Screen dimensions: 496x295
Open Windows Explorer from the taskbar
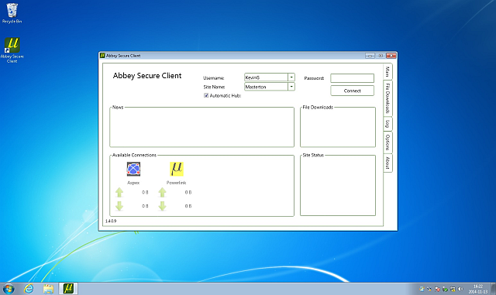point(48,288)
